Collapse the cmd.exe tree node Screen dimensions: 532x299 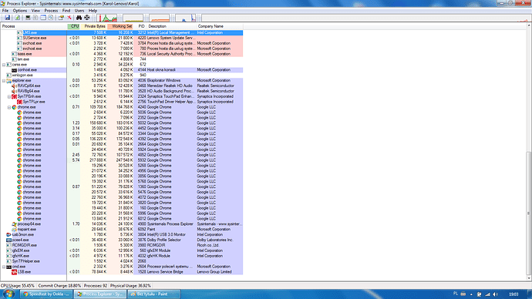click(4, 267)
